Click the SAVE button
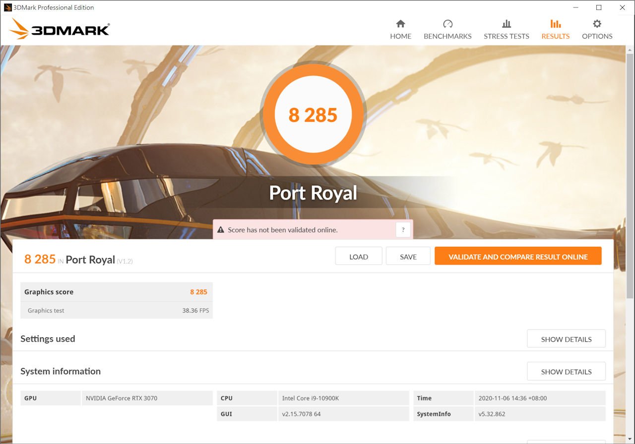 pos(408,256)
